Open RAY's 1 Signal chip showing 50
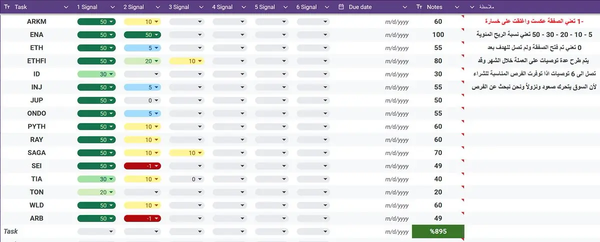Viewport: 600px width, 242px height. point(96,139)
